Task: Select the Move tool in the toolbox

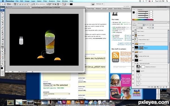Action: point(2,13)
